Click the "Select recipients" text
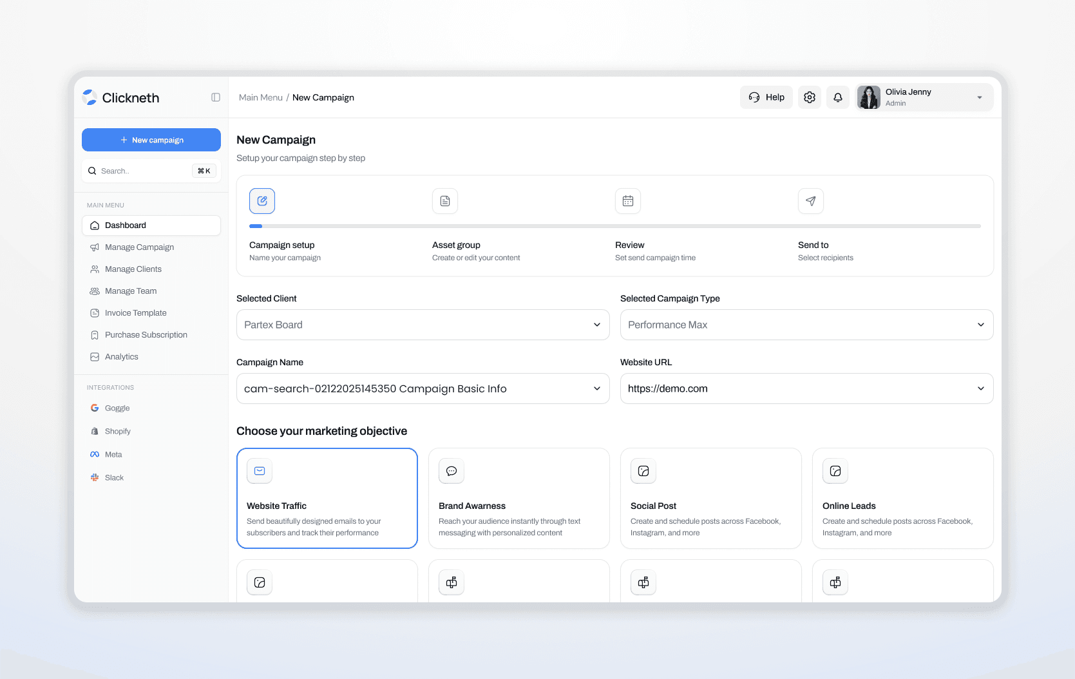Viewport: 1075px width, 679px height. (x=826, y=258)
